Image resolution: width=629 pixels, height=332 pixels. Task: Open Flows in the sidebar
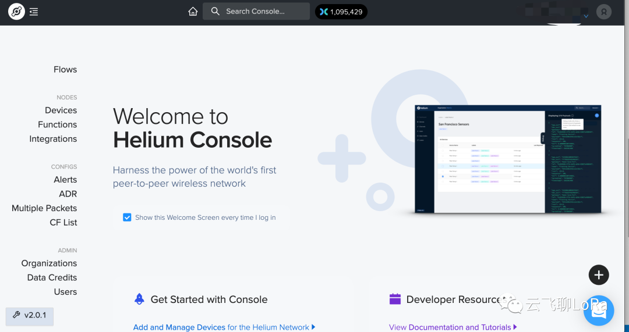tap(65, 69)
